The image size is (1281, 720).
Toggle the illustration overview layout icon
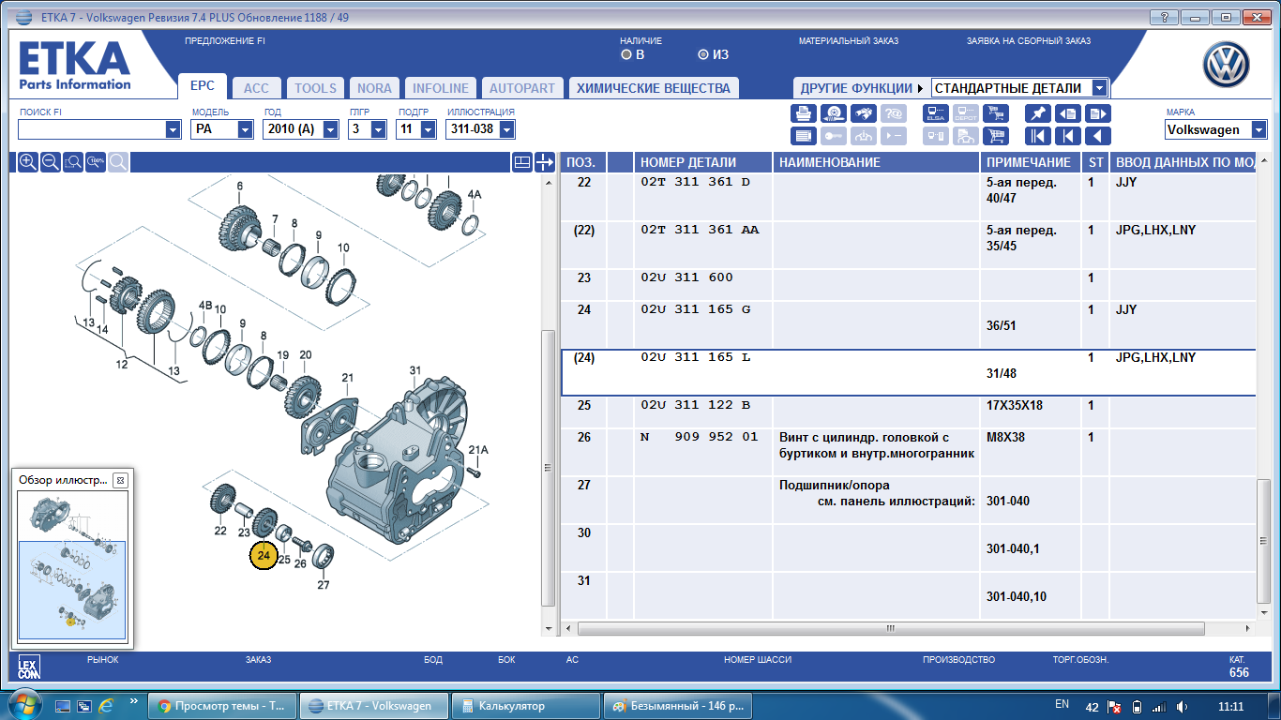(x=522, y=162)
